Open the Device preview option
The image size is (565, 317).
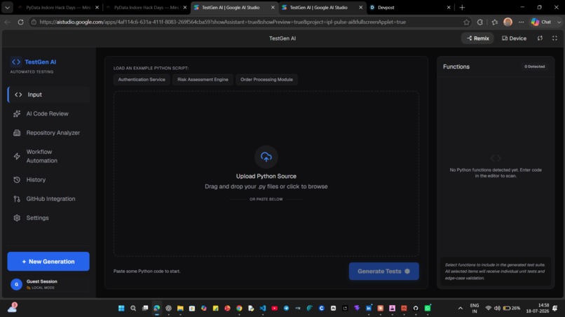click(515, 38)
